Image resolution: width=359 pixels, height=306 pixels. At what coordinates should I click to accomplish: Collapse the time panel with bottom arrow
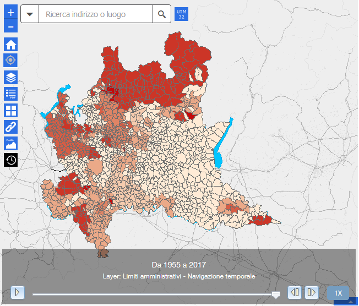click(350, 302)
